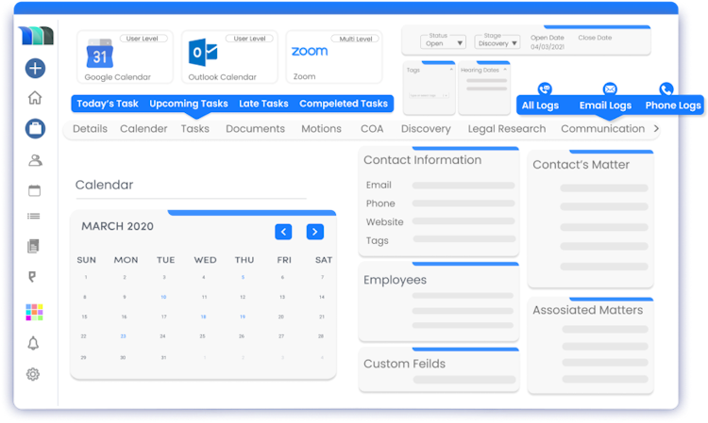Click the Phone Logs handset icon
The width and height of the screenshot is (708, 423).
click(666, 89)
